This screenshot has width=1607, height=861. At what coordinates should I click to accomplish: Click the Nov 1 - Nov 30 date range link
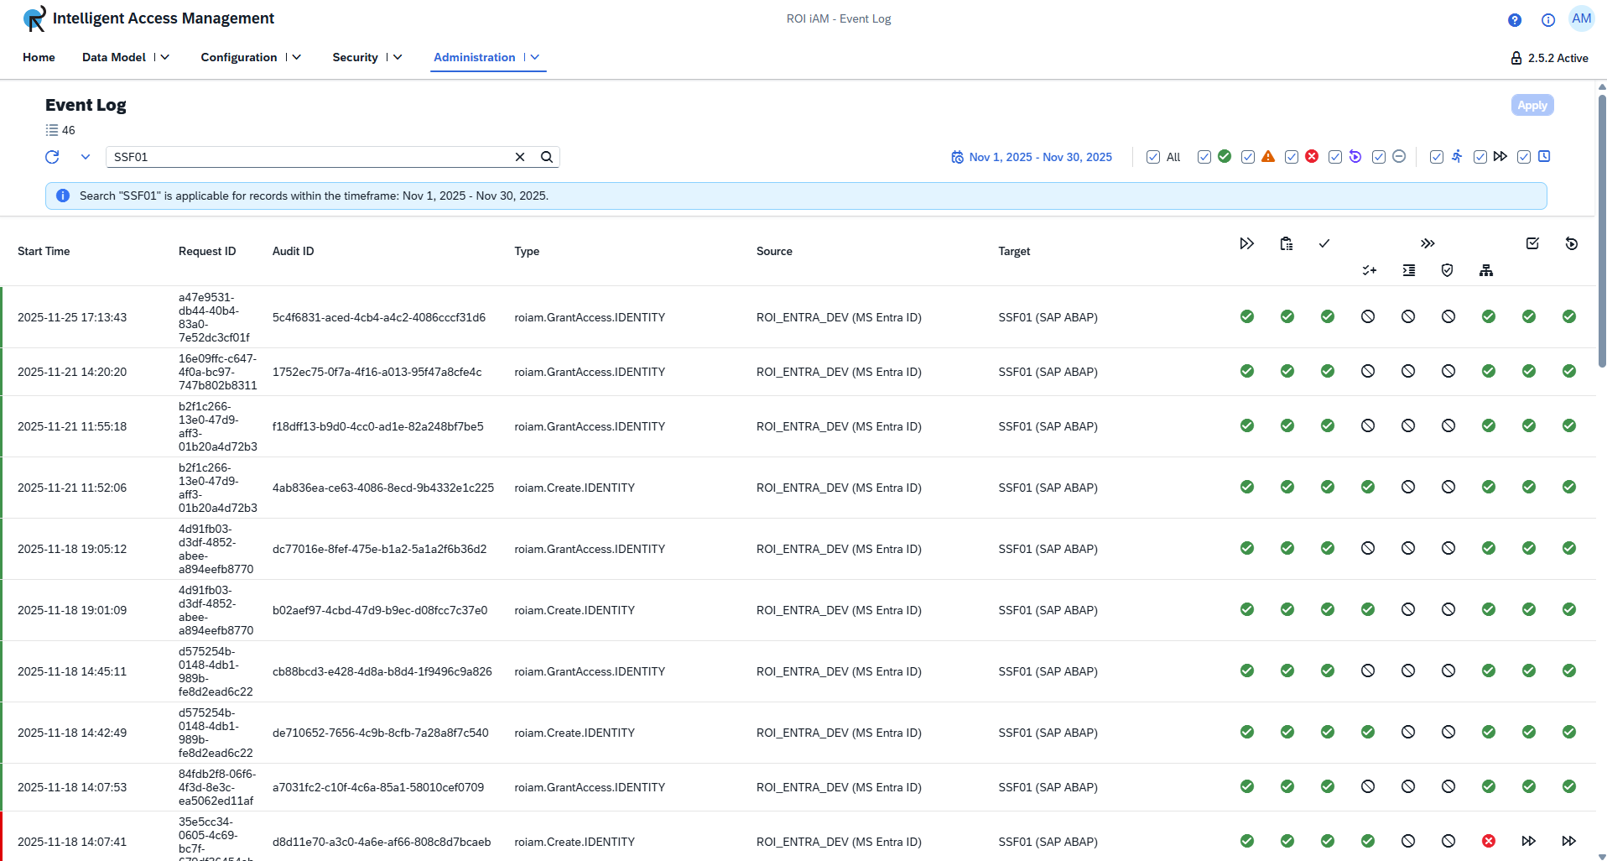pyautogui.click(x=1040, y=157)
